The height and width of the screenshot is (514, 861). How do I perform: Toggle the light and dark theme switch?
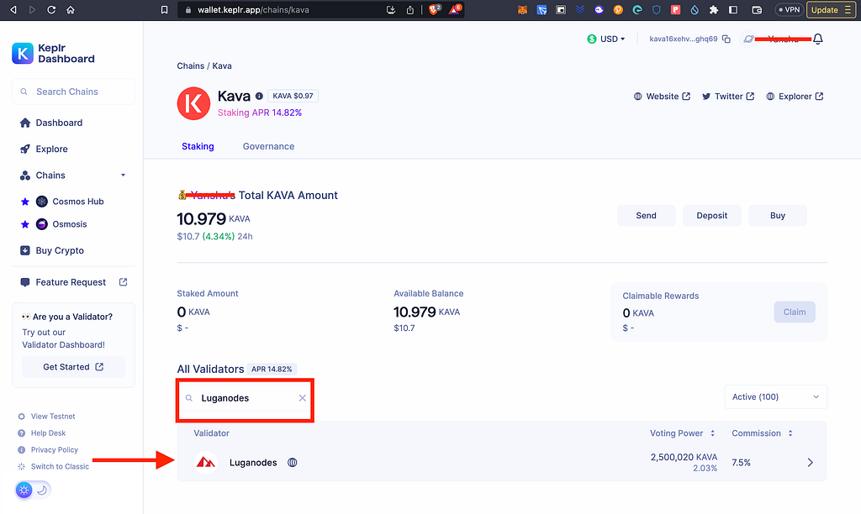point(33,490)
